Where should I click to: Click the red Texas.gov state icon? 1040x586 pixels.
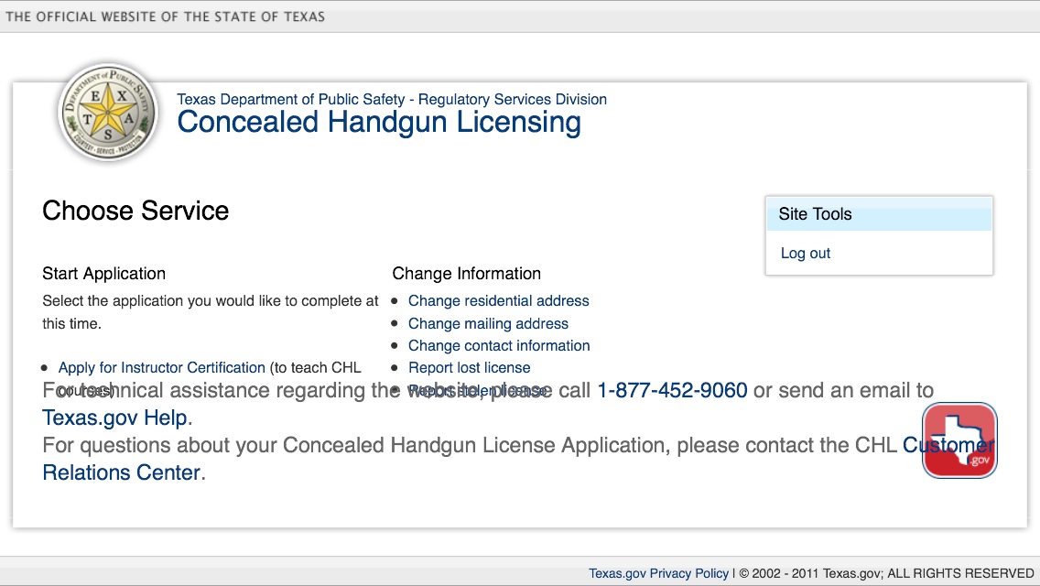[x=959, y=440]
